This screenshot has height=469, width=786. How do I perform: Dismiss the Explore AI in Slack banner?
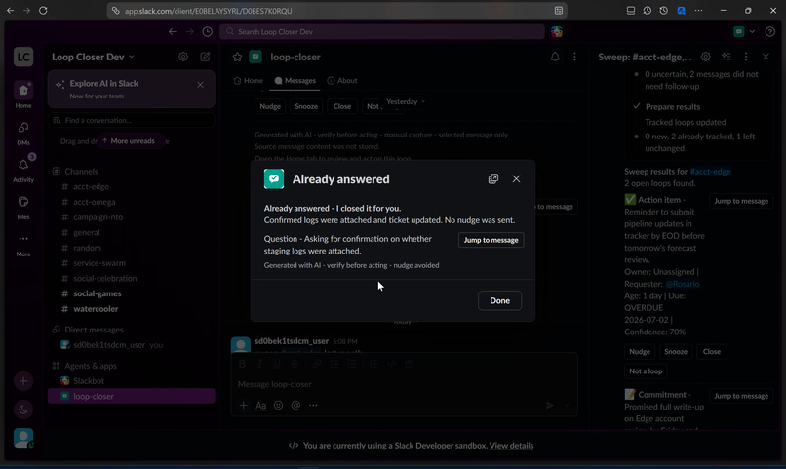click(200, 85)
